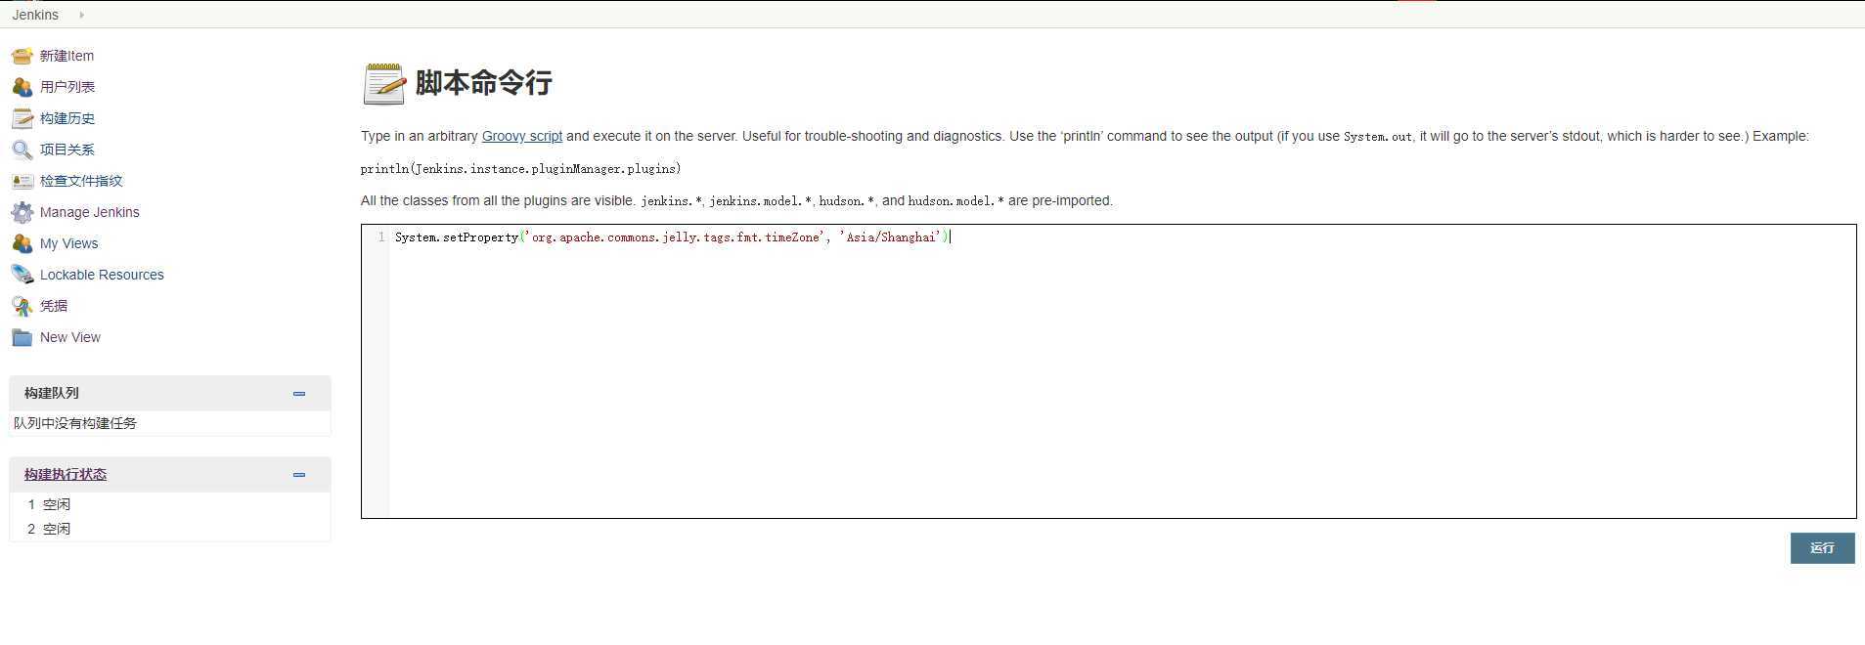
Task: Follow the Groovy script link
Action: tap(522, 136)
